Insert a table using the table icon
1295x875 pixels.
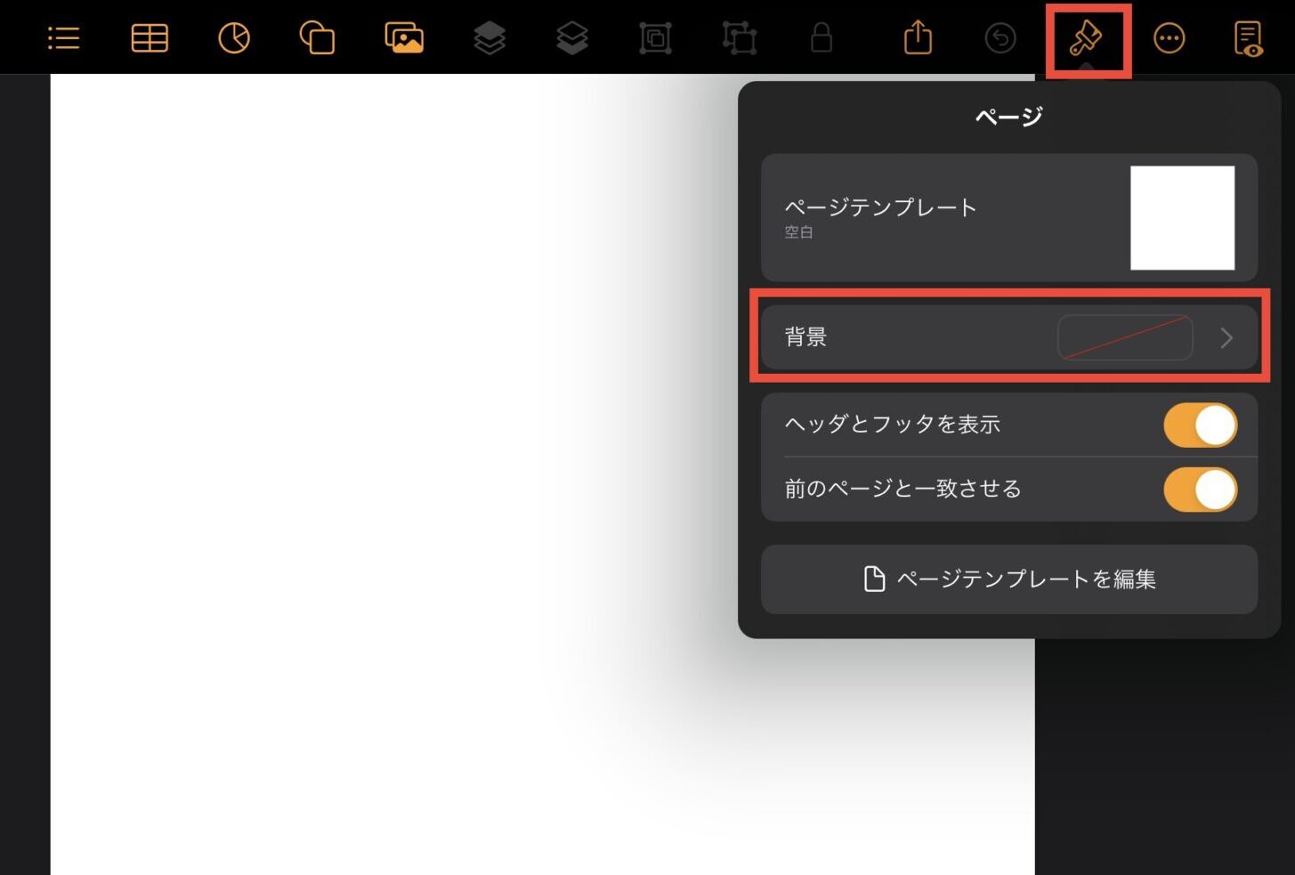pos(150,38)
